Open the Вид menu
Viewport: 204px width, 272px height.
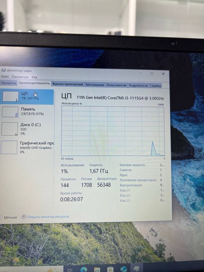34,77
